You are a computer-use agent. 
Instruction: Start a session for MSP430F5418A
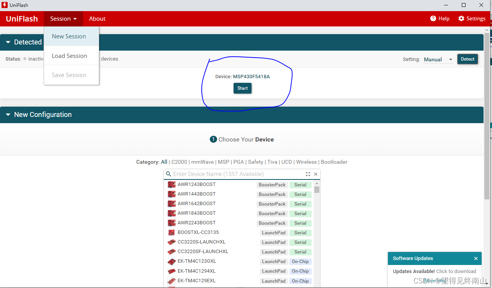pos(242,88)
